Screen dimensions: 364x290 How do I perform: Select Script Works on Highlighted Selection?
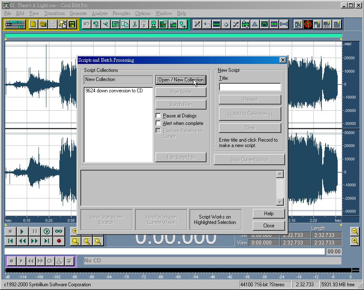[215, 220]
